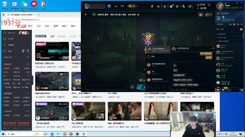
Task: Expand the 视频 dropdown in Douyu
Action: point(65,26)
